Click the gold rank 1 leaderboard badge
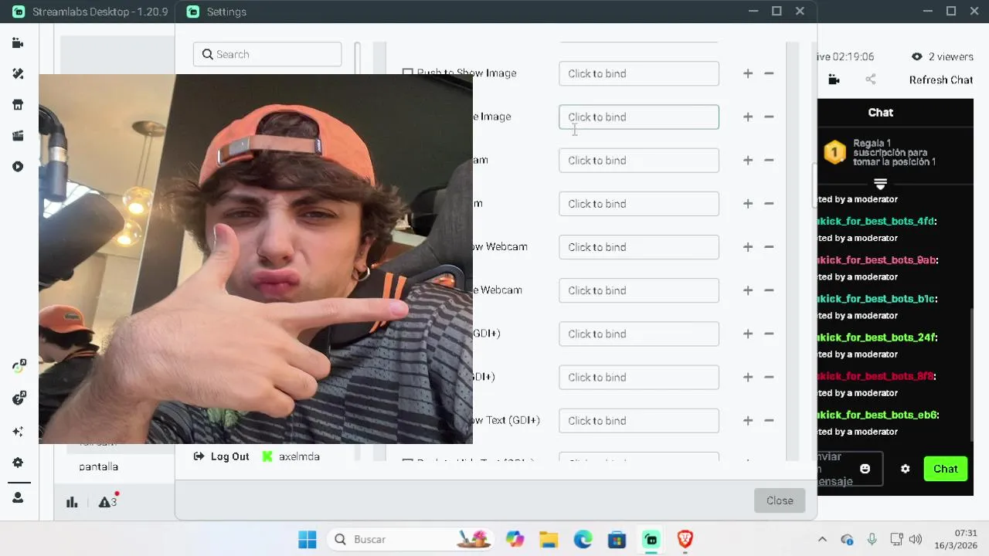The height and width of the screenshot is (556, 989). 834,152
